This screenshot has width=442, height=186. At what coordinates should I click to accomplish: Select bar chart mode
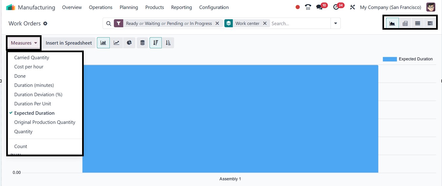(103, 43)
